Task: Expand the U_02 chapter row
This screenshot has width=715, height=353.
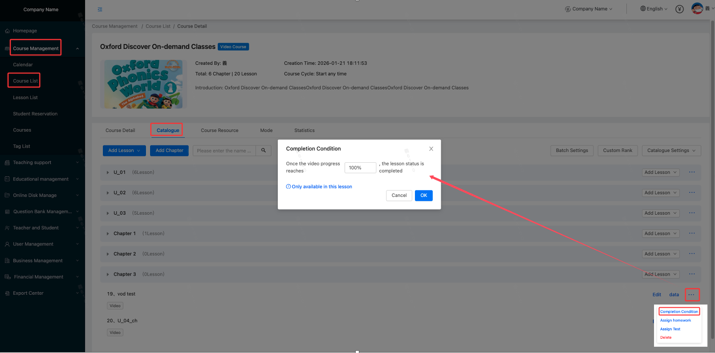Action: click(x=108, y=193)
